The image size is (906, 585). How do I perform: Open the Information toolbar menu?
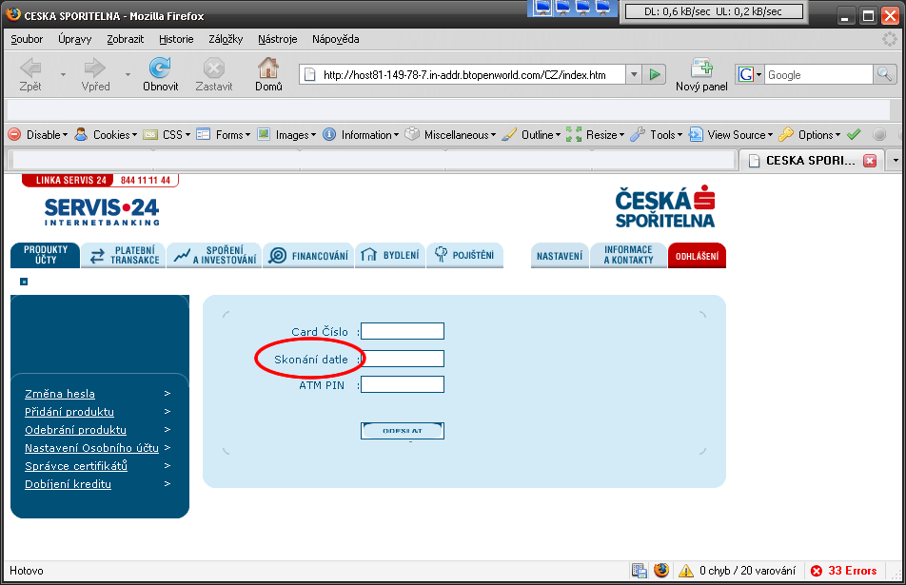click(x=361, y=134)
